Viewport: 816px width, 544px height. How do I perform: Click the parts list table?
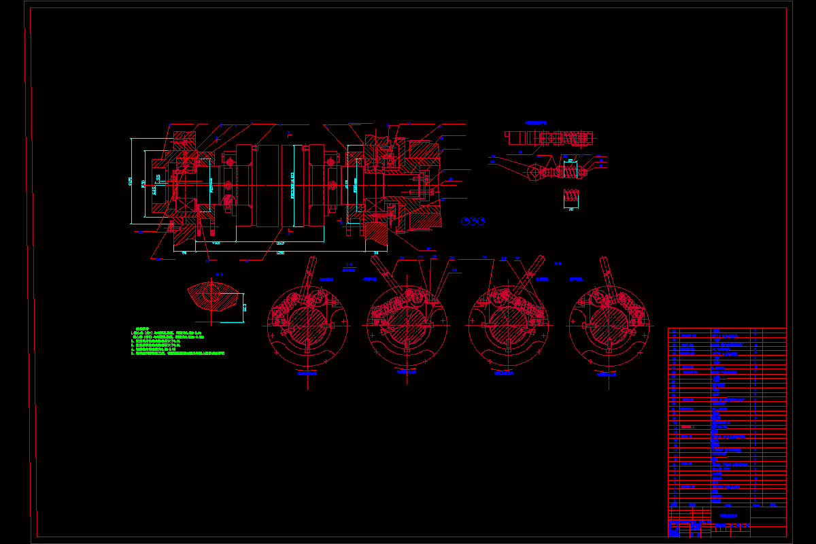(728, 418)
